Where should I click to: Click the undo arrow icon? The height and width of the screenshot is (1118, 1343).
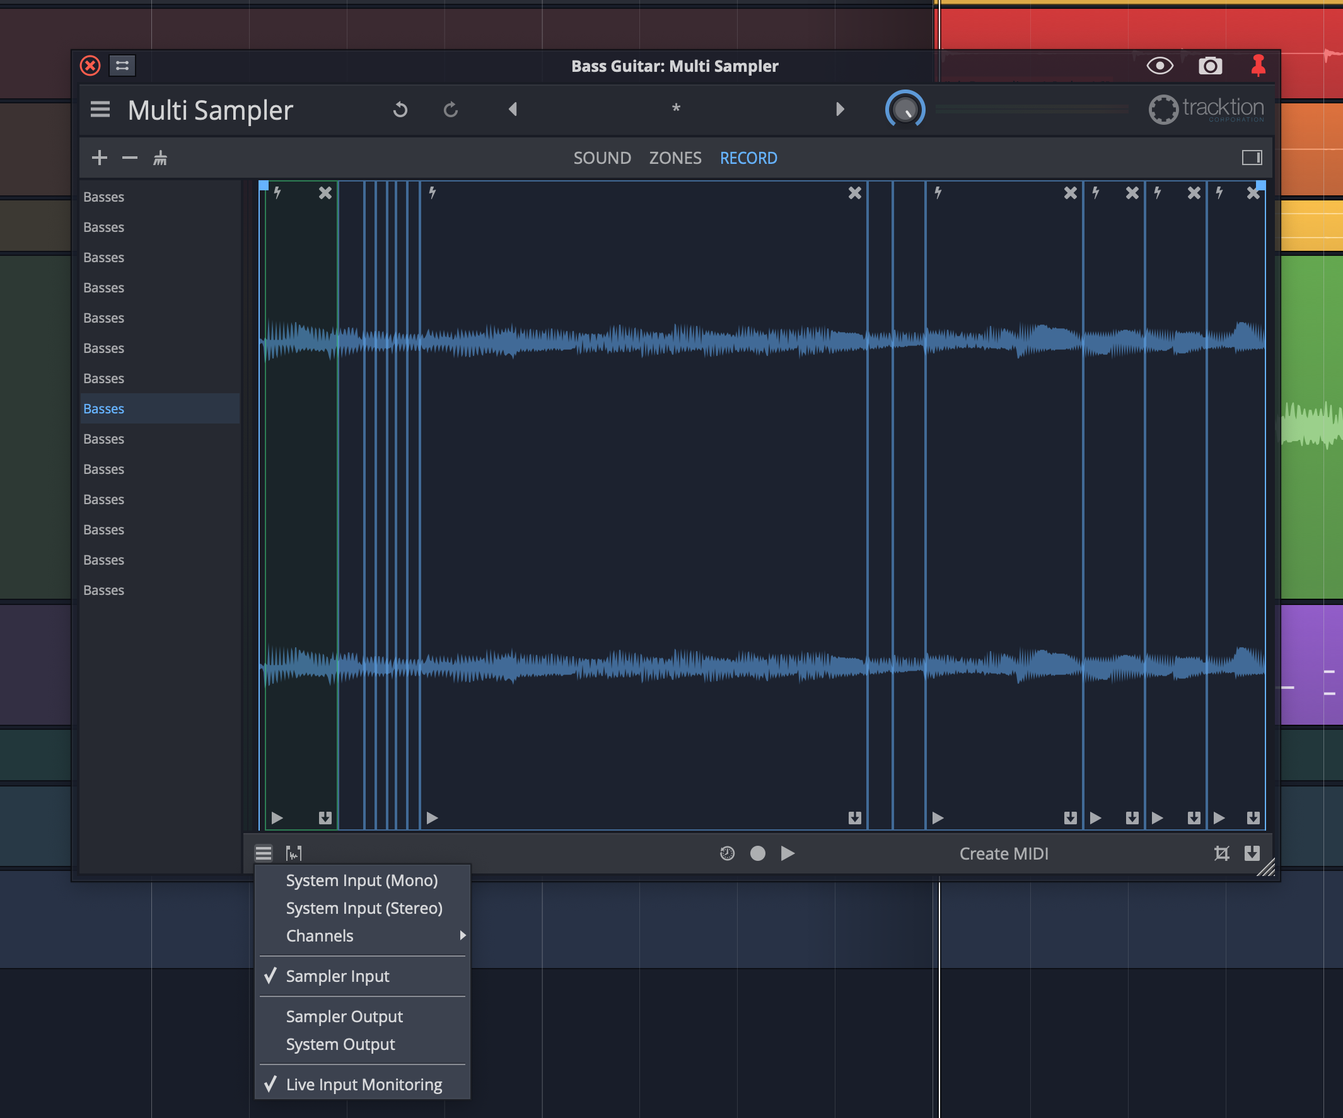click(400, 109)
